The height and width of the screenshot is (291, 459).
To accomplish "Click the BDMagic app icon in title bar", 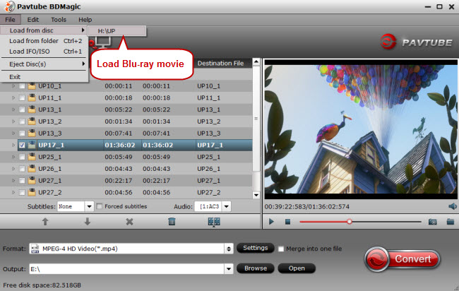I will click(9, 6).
